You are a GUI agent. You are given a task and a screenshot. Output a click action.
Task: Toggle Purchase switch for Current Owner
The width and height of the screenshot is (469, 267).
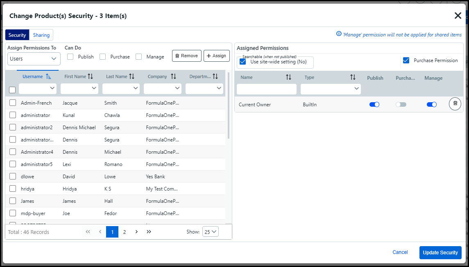click(401, 105)
